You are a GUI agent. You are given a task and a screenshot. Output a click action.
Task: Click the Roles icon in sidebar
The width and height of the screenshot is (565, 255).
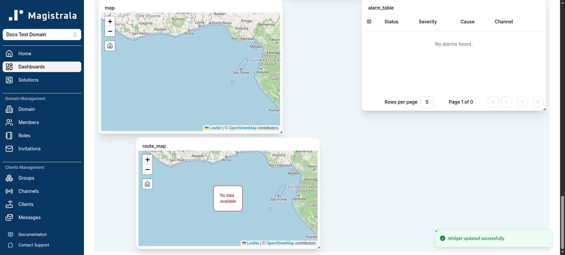[9, 136]
